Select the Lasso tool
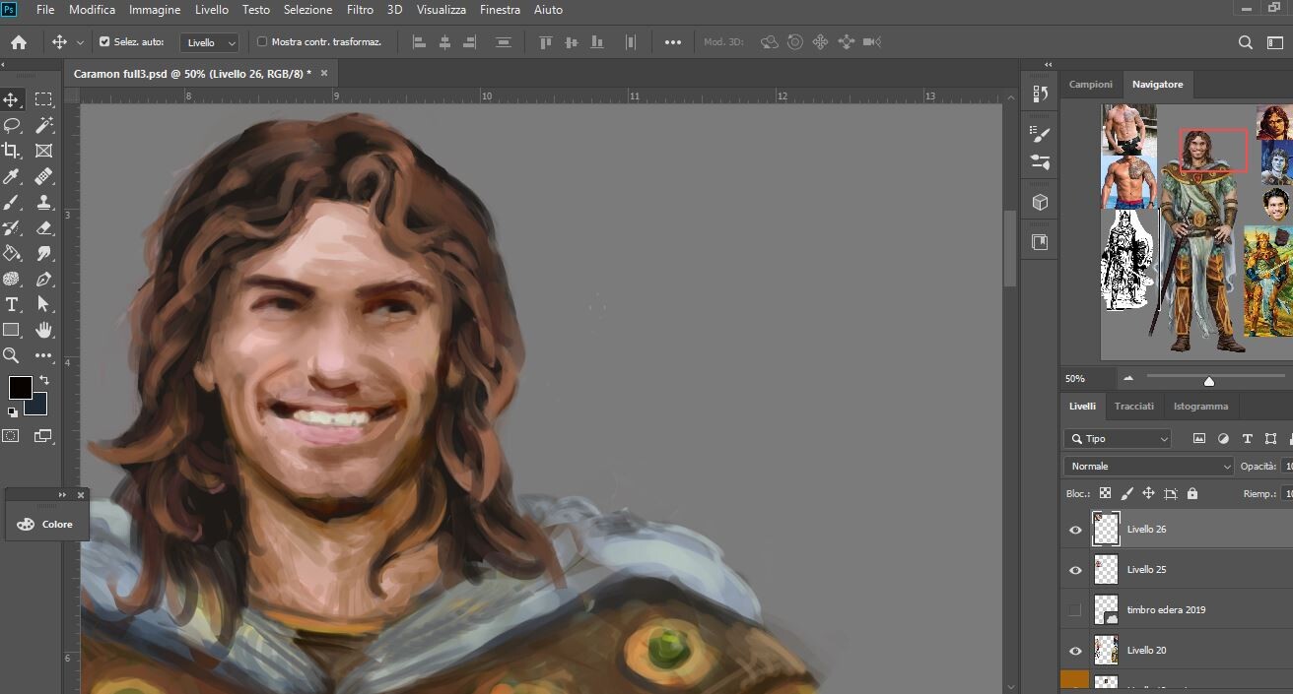The image size is (1293, 694). pyautogui.click(x=12, y=125)
